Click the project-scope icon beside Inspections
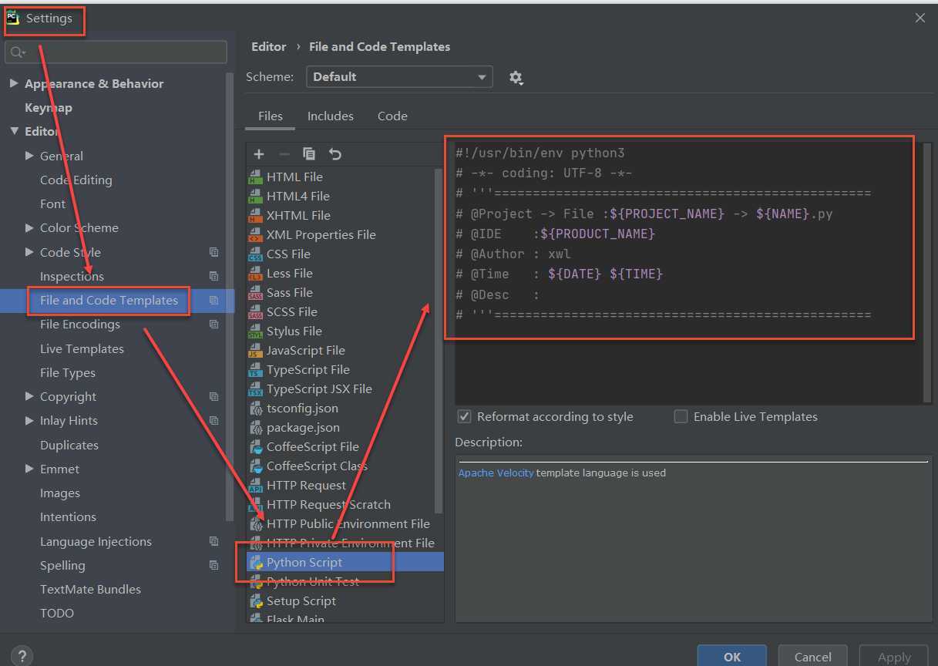This screenshot has width=938, height=666. point(213,276)
